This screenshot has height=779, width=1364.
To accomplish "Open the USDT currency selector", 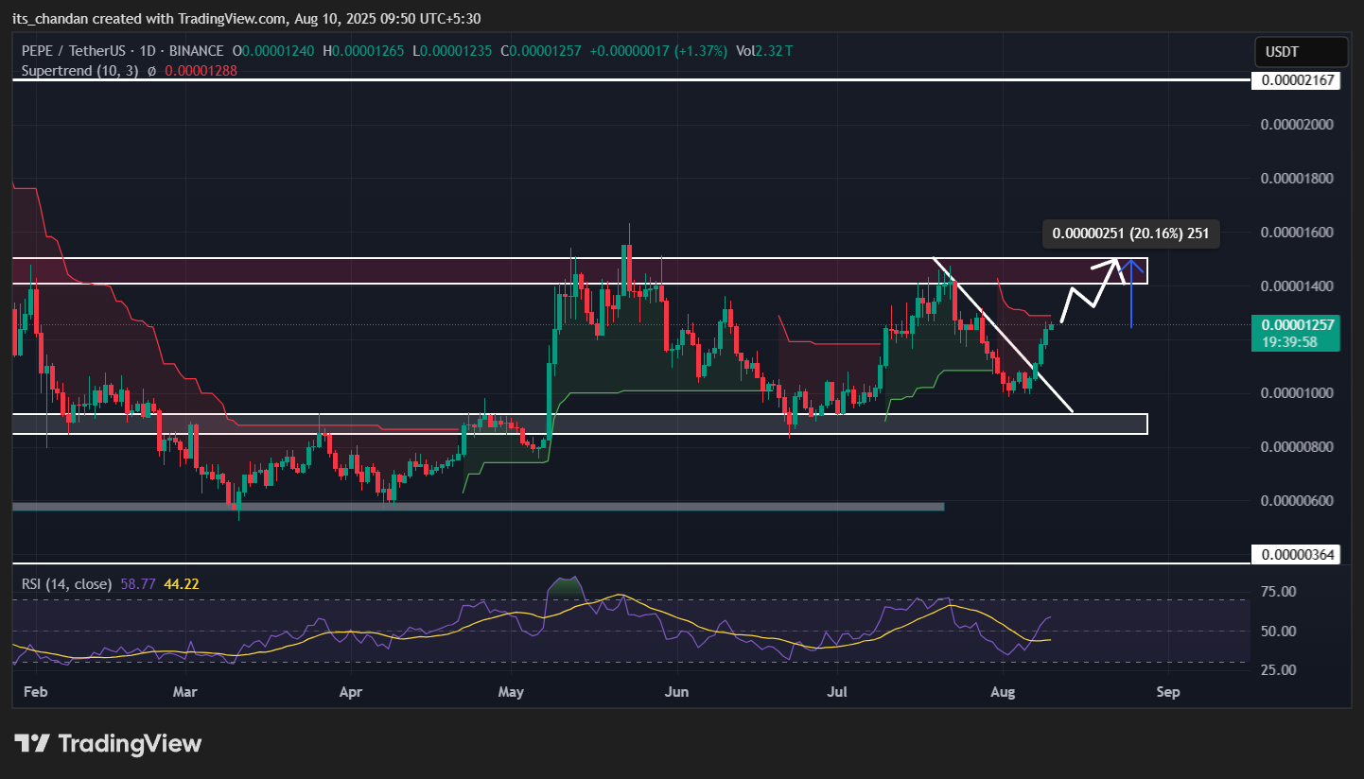I will tap(1301, 52).
